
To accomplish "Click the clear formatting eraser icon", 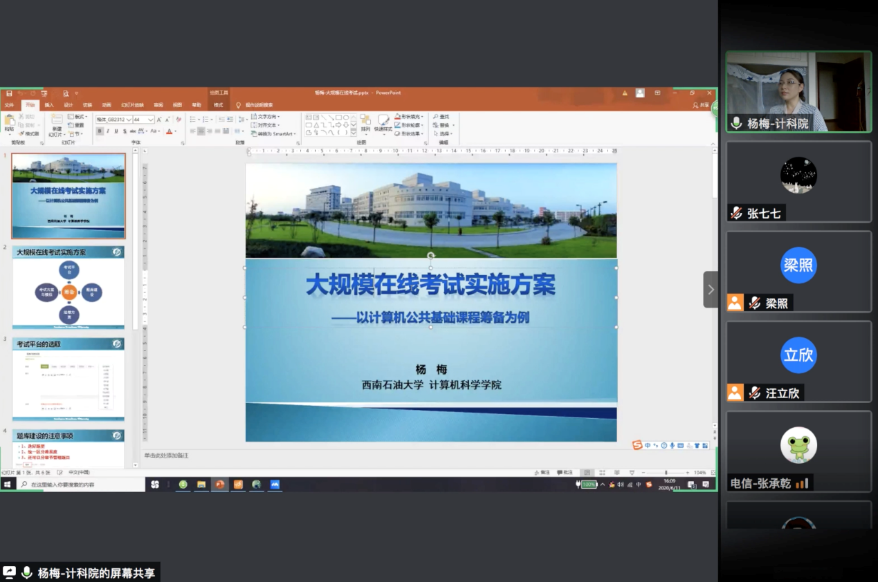I will tap(179, 120).
